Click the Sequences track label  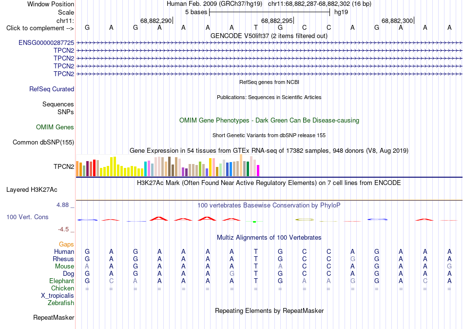pyautogui.click(x=58, y=104)
